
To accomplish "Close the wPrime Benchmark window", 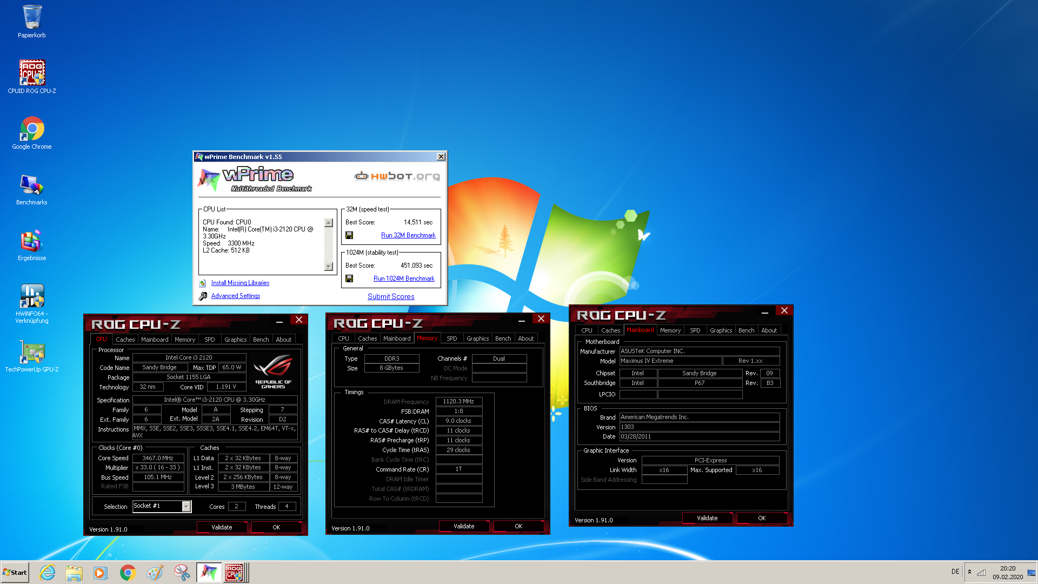I will click(441, 157).
